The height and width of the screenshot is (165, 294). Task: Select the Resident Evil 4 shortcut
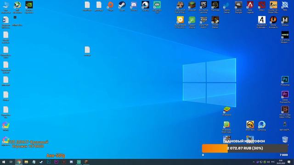click(261, 22)
